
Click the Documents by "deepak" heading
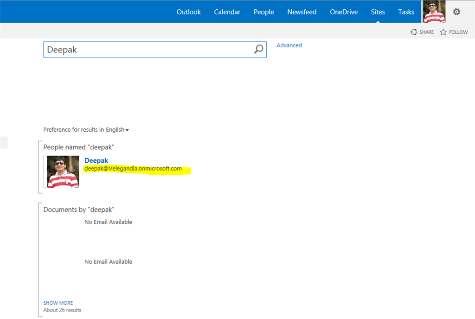[x=79, y=210]
